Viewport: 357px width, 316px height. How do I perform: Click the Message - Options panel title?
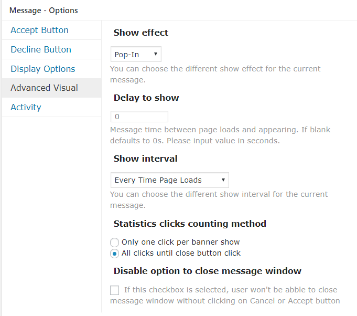[x=44, y=10]
